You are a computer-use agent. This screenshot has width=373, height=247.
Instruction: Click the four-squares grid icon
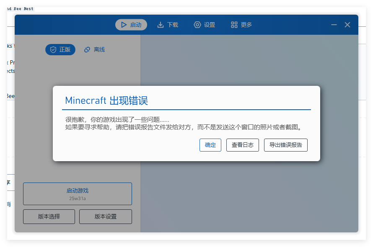click(234, 25)
